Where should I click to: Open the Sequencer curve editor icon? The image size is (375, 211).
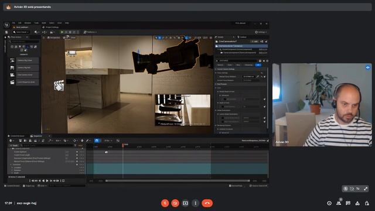coord(118,141)
